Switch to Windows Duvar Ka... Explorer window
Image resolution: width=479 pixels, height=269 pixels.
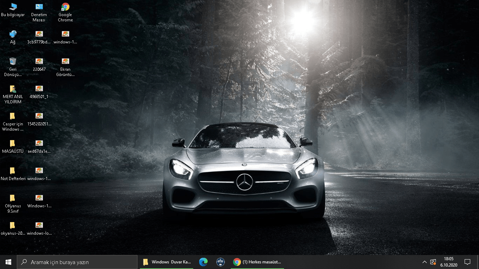pos(167,262)
